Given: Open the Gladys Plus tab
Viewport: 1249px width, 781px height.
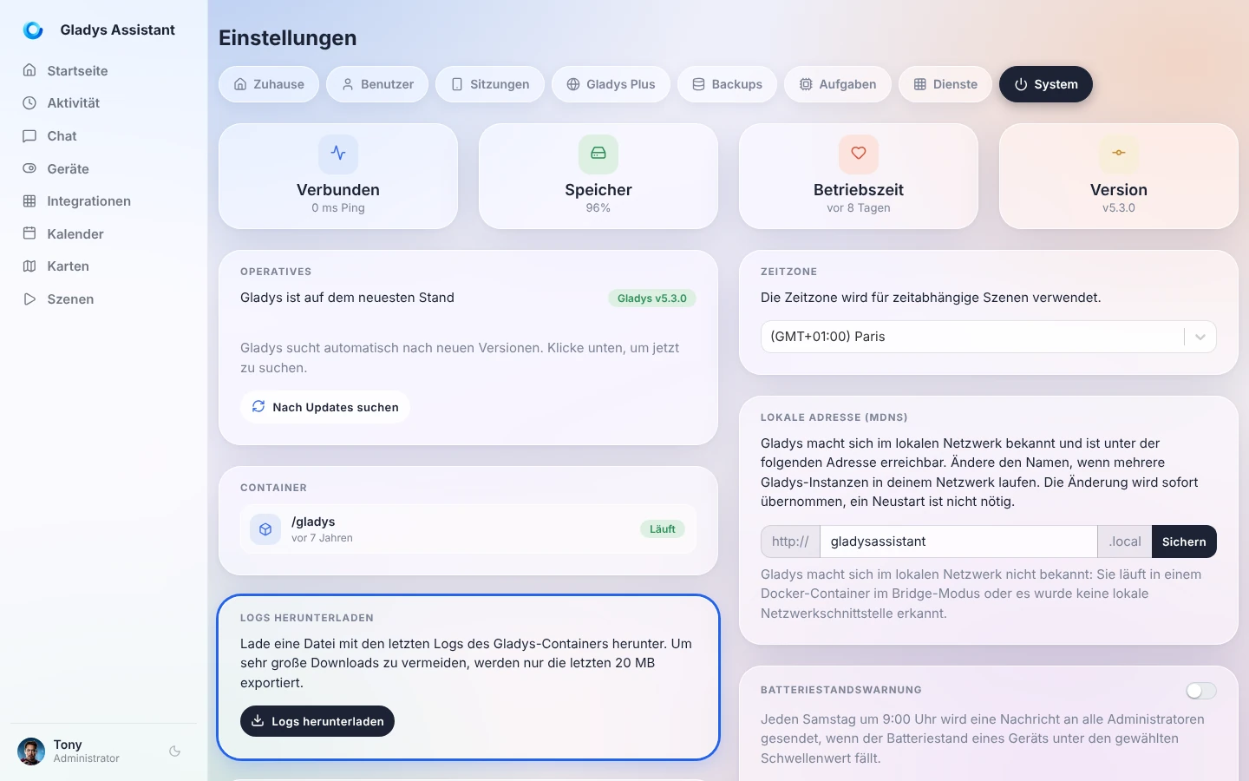Looking at the screenshot, I should click(x=611, y=84).
